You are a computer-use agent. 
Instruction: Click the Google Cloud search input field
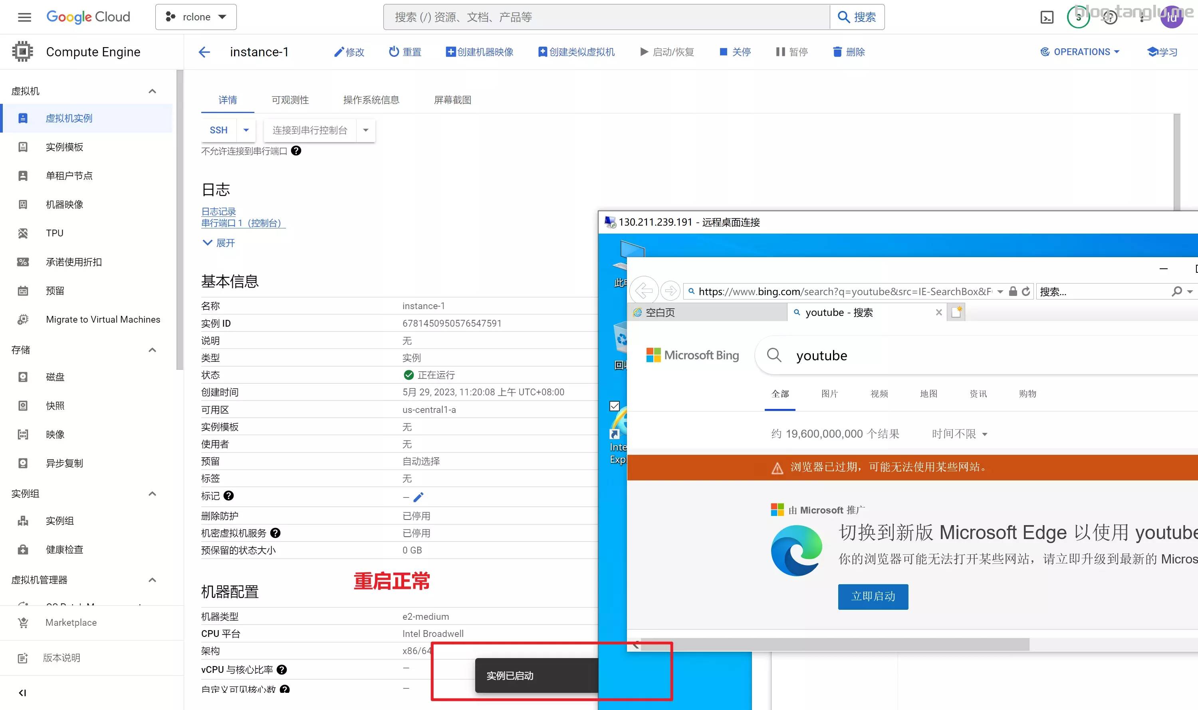(x=606, y=17)
